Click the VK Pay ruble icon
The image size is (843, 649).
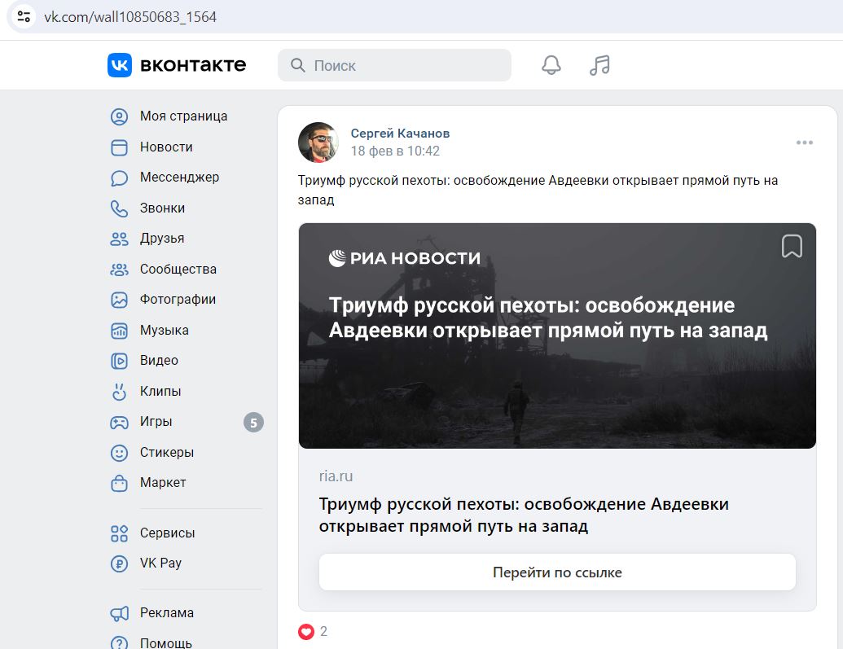(x=119, y=563)
